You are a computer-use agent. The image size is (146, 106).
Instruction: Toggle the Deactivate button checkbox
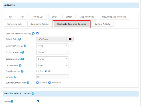(49, 83)
